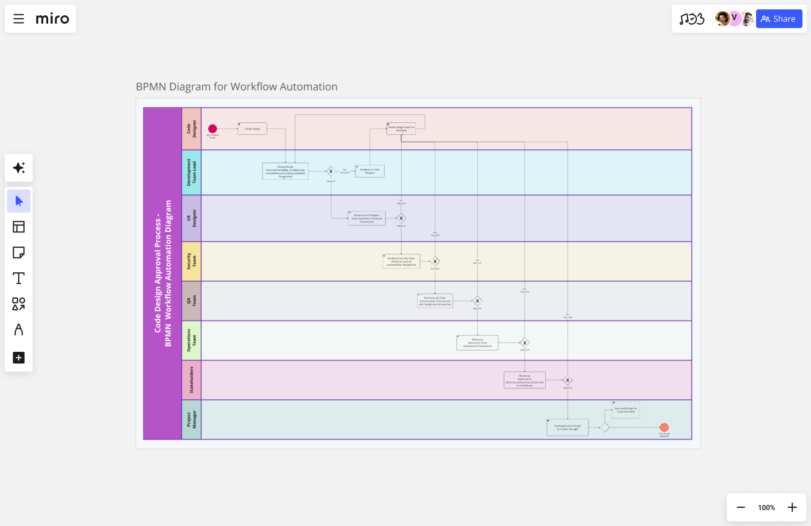The image size is (811, 526).
Task: Select the Text tool
Action: [x=19, y=278]
